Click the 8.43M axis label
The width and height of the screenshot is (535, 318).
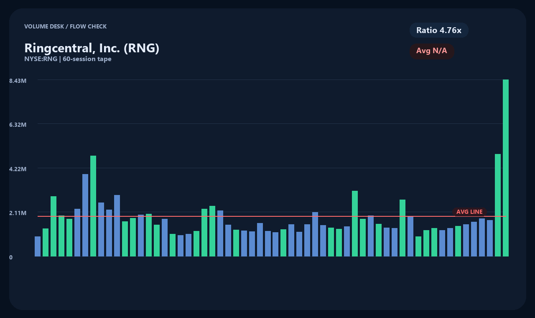coord(18,81)
